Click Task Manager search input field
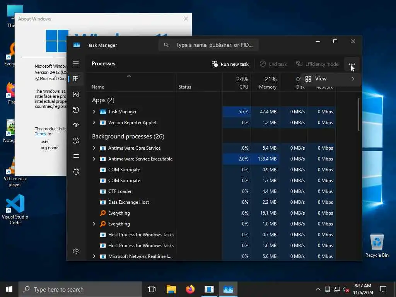The height and width of the screenshot is (297, 396). [x=208, y=45]
